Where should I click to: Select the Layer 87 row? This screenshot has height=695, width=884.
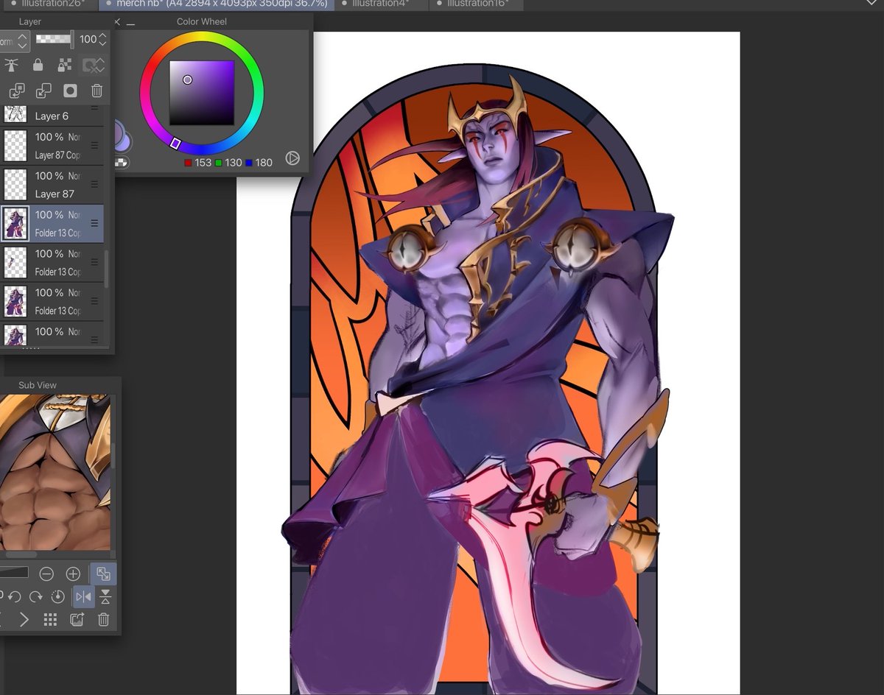[x=52, y=185]
